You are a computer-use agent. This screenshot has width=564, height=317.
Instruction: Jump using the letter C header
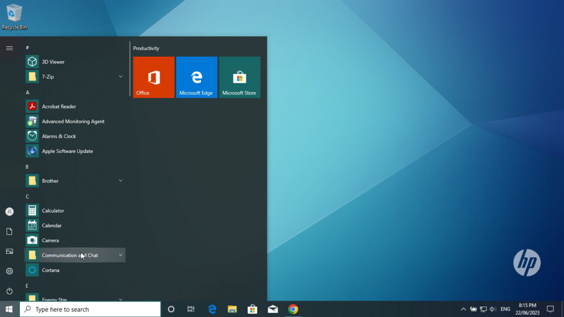coord(28,196)
